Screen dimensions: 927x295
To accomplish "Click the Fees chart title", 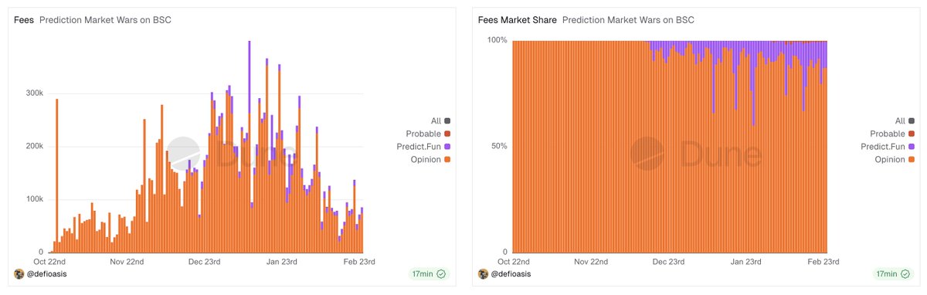I will coord(23,20).
